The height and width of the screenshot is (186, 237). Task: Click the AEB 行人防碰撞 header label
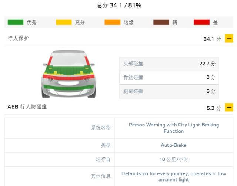(x=27, y=107)
